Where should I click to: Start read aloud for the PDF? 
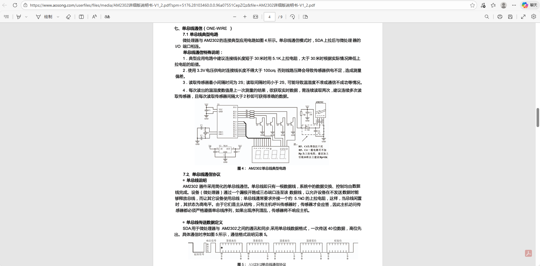click(x=94, y=16)
